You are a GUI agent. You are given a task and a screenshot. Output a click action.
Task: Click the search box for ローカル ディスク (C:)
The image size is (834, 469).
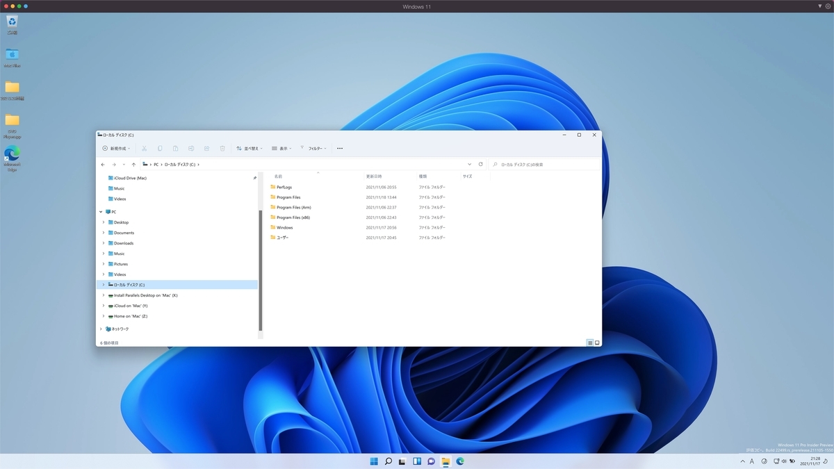click(x=544, y=165)
